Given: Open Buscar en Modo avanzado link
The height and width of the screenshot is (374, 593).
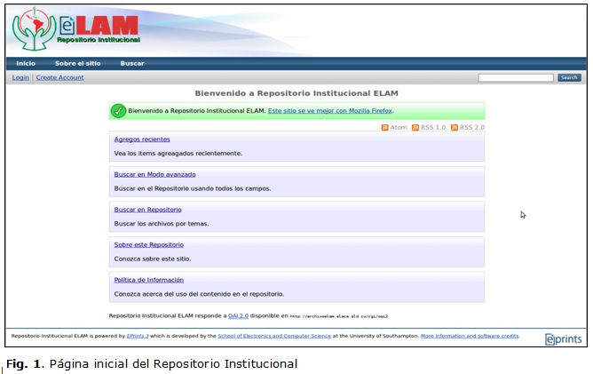Looking at the screenshot, I should click(154, 174).
